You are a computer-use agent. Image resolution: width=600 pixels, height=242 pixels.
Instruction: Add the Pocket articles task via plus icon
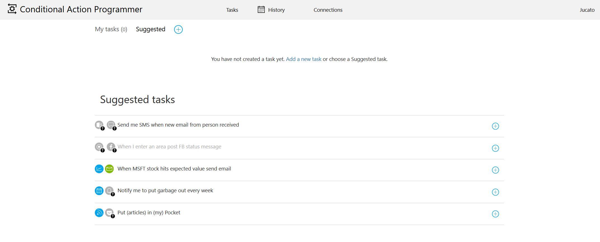pyautogui.click(x=495, y=214)
